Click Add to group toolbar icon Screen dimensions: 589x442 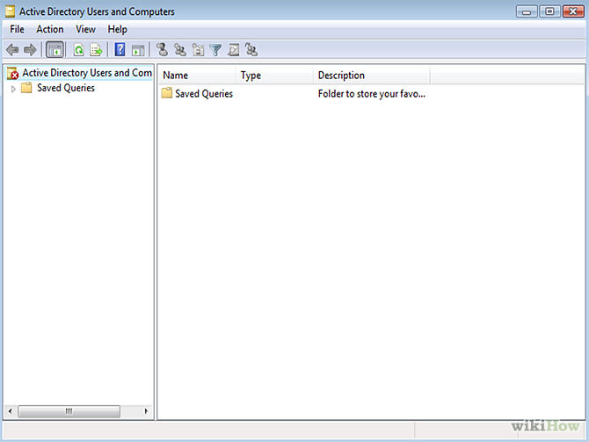pyautogui.click(x=251, y=49)
